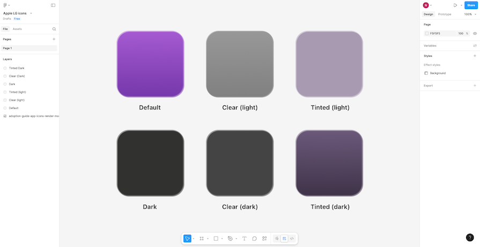Click the "Tinted (dark)" caption on canvas

coord(330,207)
